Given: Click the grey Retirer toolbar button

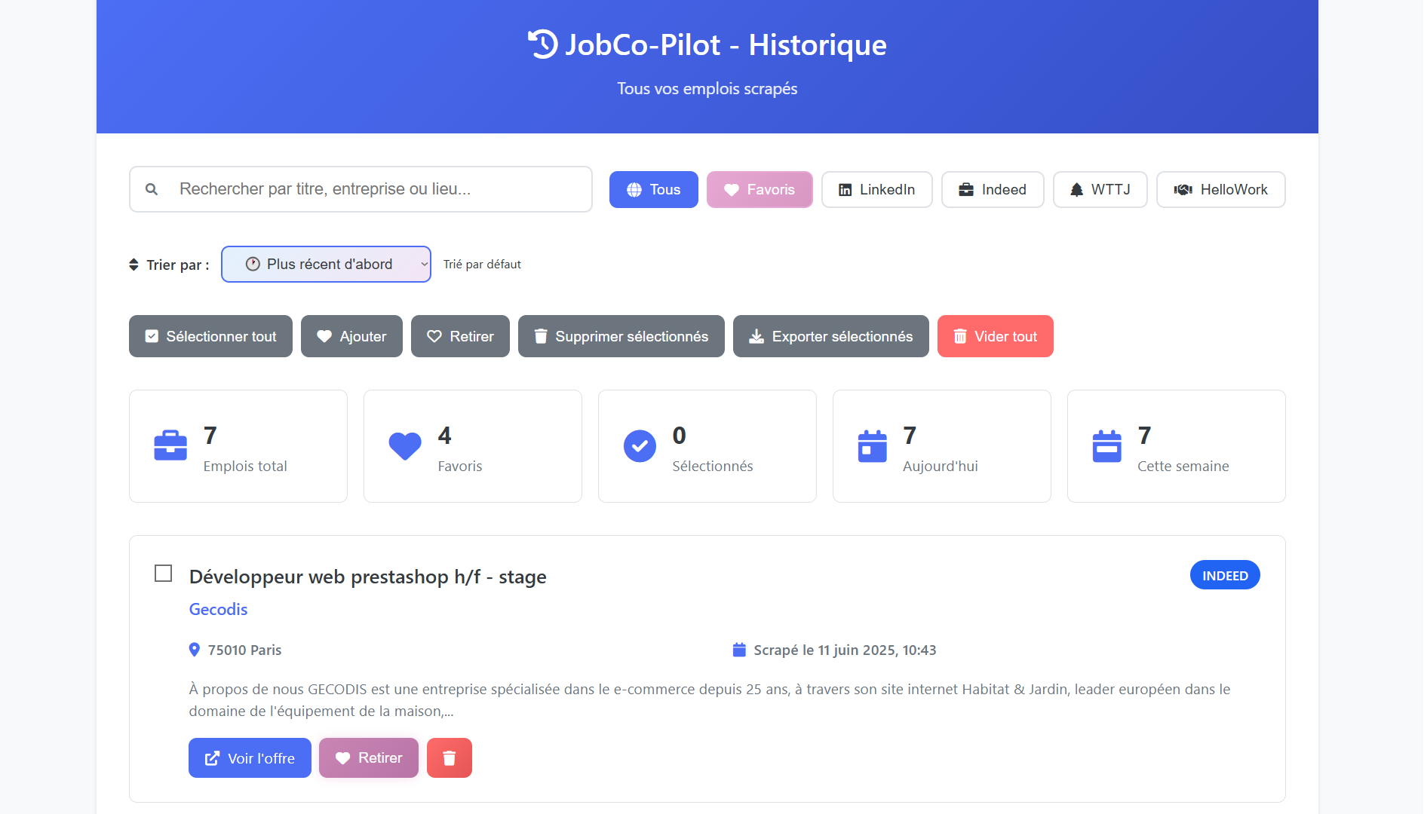Looking at the screenshot, I should [x=460, y=336].
